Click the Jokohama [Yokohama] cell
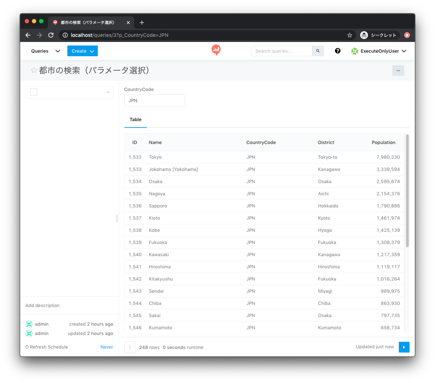Screen dimensions: 435x383 173,169
